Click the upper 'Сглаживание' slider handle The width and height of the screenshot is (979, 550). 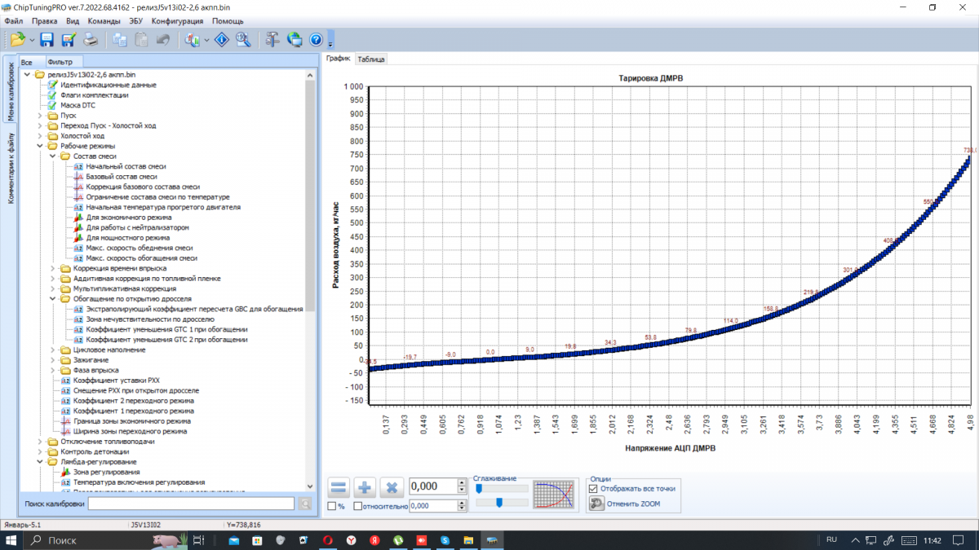(479, 488)
